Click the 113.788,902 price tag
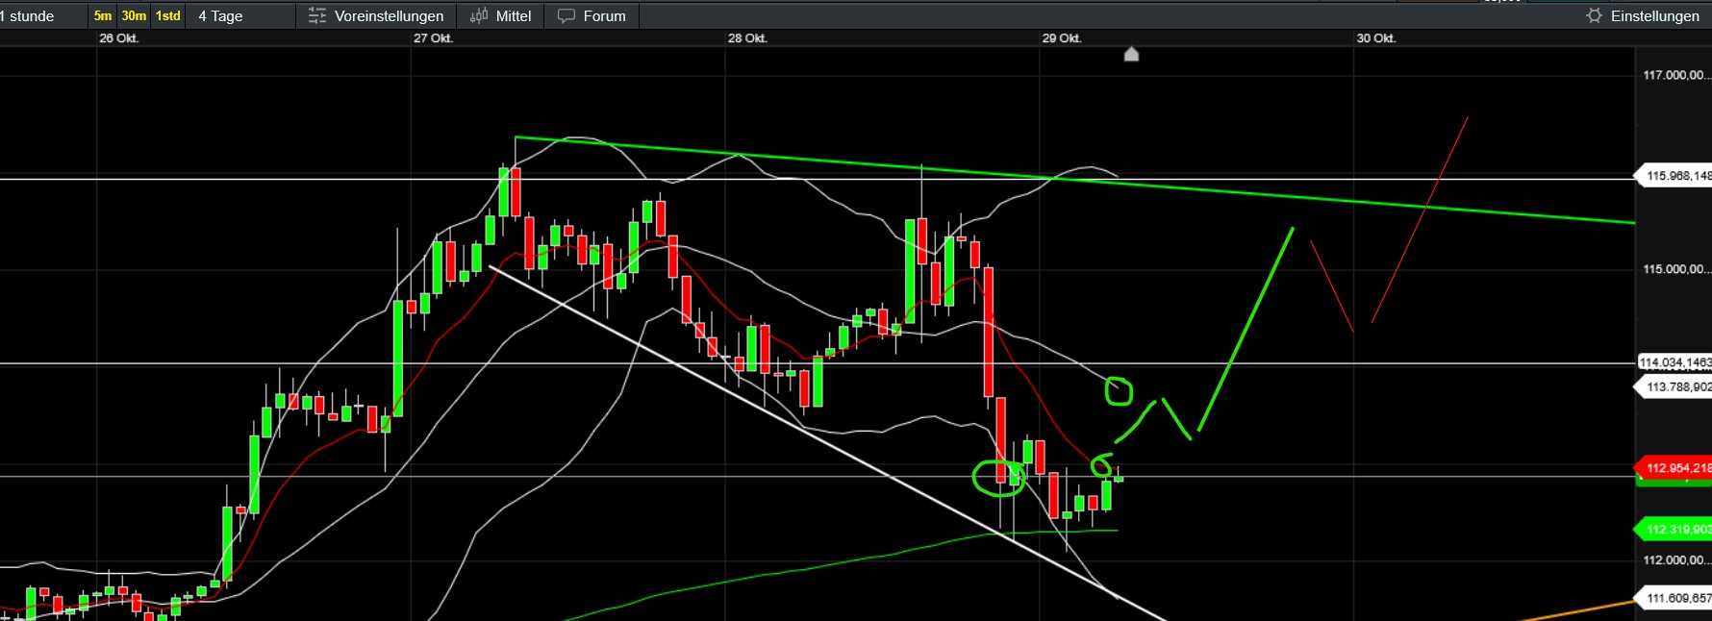This screenshot has height=621, width=1712. click(1674, 387)
